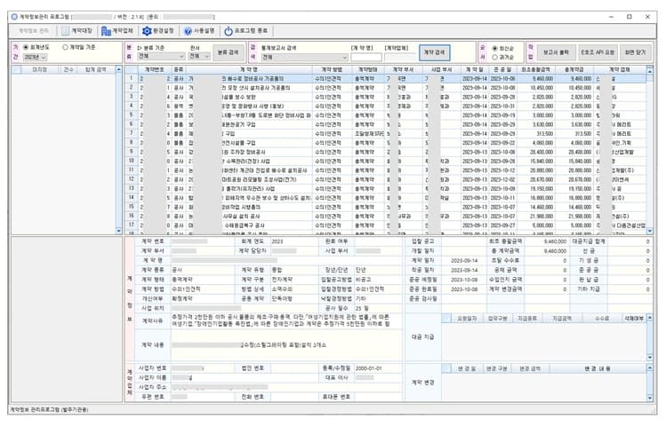The height and width of the screenshot is (427, 666).
Task: Click the up arrow of the left panel scrollbar
Action: click(118, 69)
